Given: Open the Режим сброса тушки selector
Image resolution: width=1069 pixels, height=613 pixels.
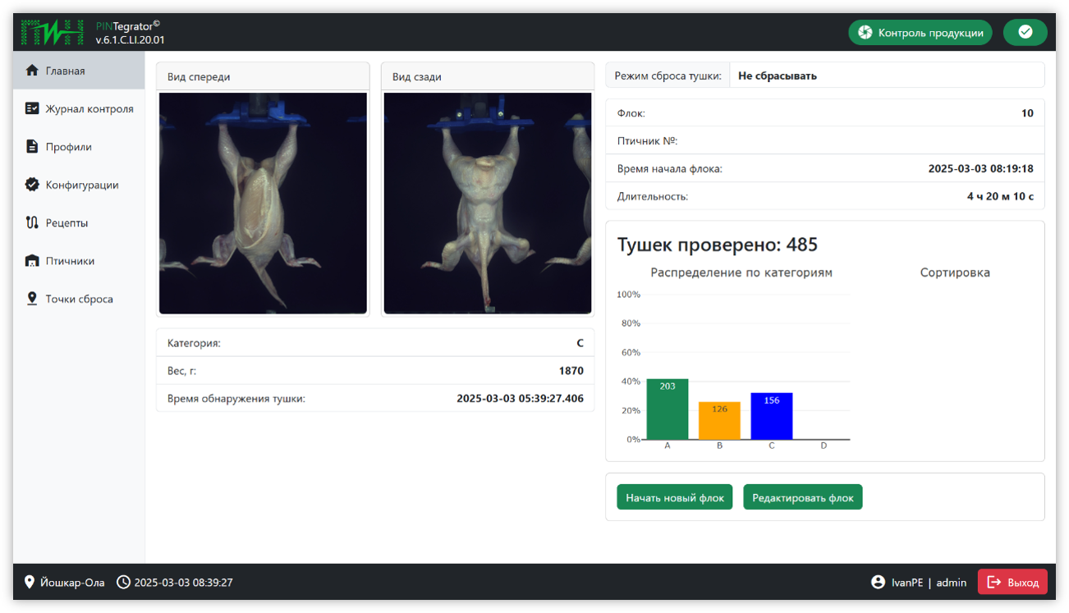Looking at the screenshot, I should (886, 75).
